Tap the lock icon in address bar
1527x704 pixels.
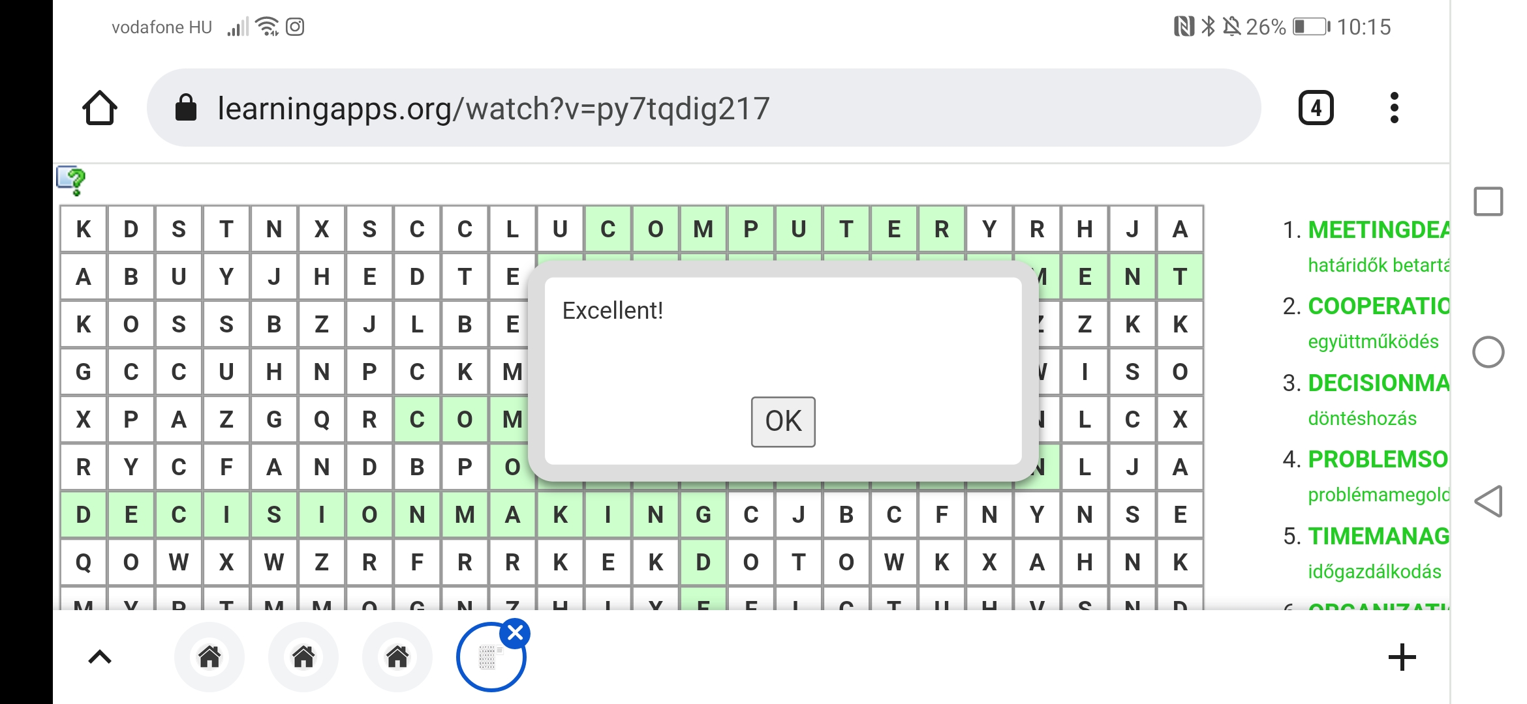(x=186, y=108)
